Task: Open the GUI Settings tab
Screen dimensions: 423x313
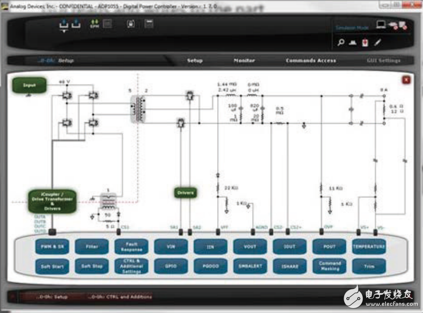Action: [x=383, y=61]
